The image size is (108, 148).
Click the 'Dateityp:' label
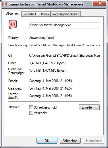click(14, 38)
